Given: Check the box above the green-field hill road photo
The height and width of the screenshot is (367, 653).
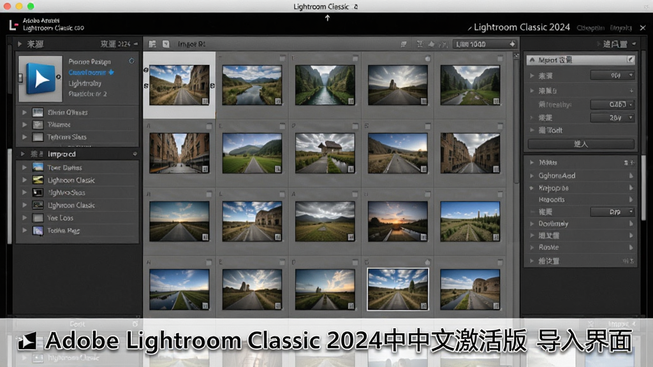Looking at the screenshot, I should [x=282, y=126].
